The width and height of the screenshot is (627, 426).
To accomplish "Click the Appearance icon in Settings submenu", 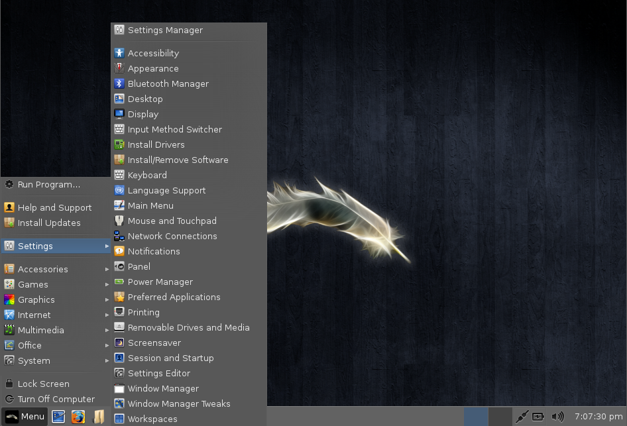I will [x=119, y=68].
